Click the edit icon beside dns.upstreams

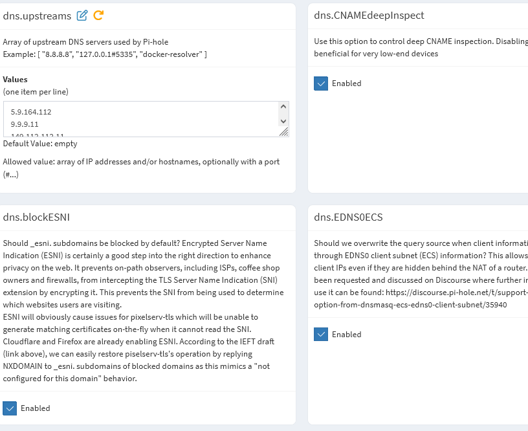click(82, 16)
